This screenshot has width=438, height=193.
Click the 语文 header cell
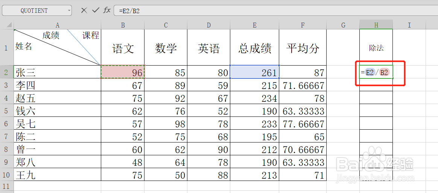[123, 47]
